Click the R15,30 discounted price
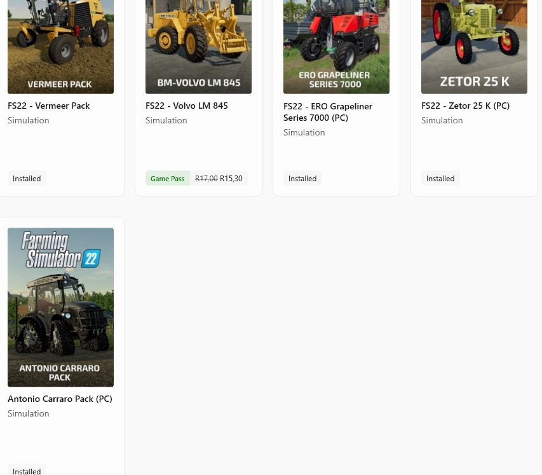 click(x=231, y=179)
